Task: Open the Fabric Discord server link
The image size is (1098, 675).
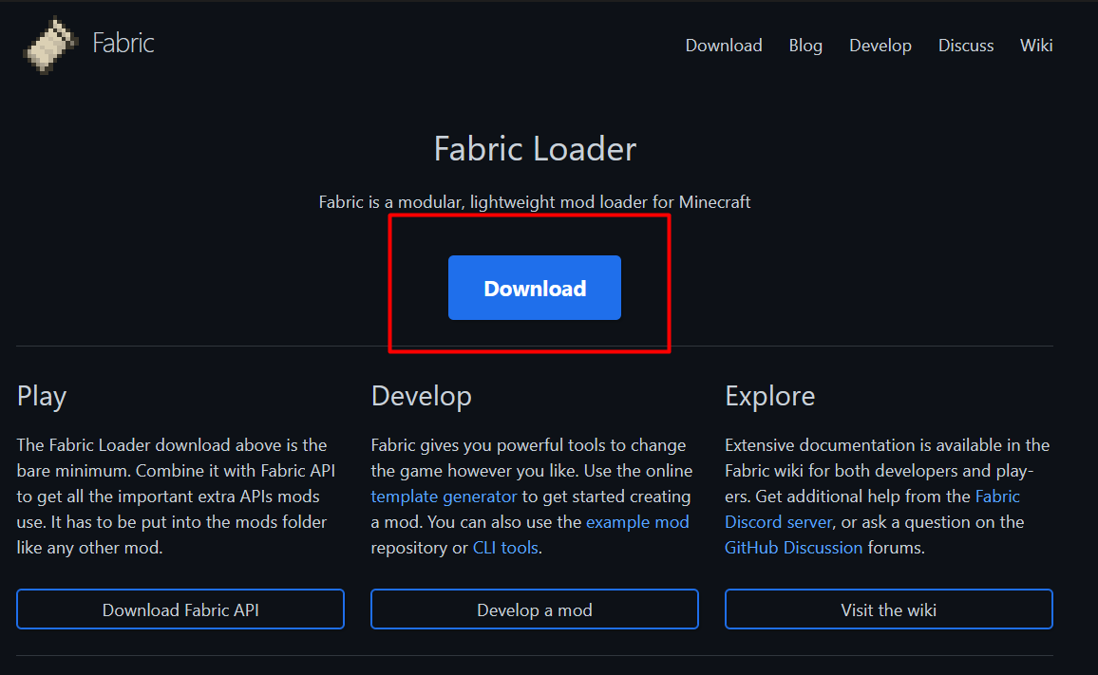Action: [873, 509]
